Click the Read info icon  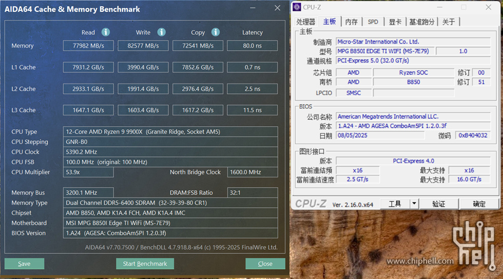pos(106,32)
